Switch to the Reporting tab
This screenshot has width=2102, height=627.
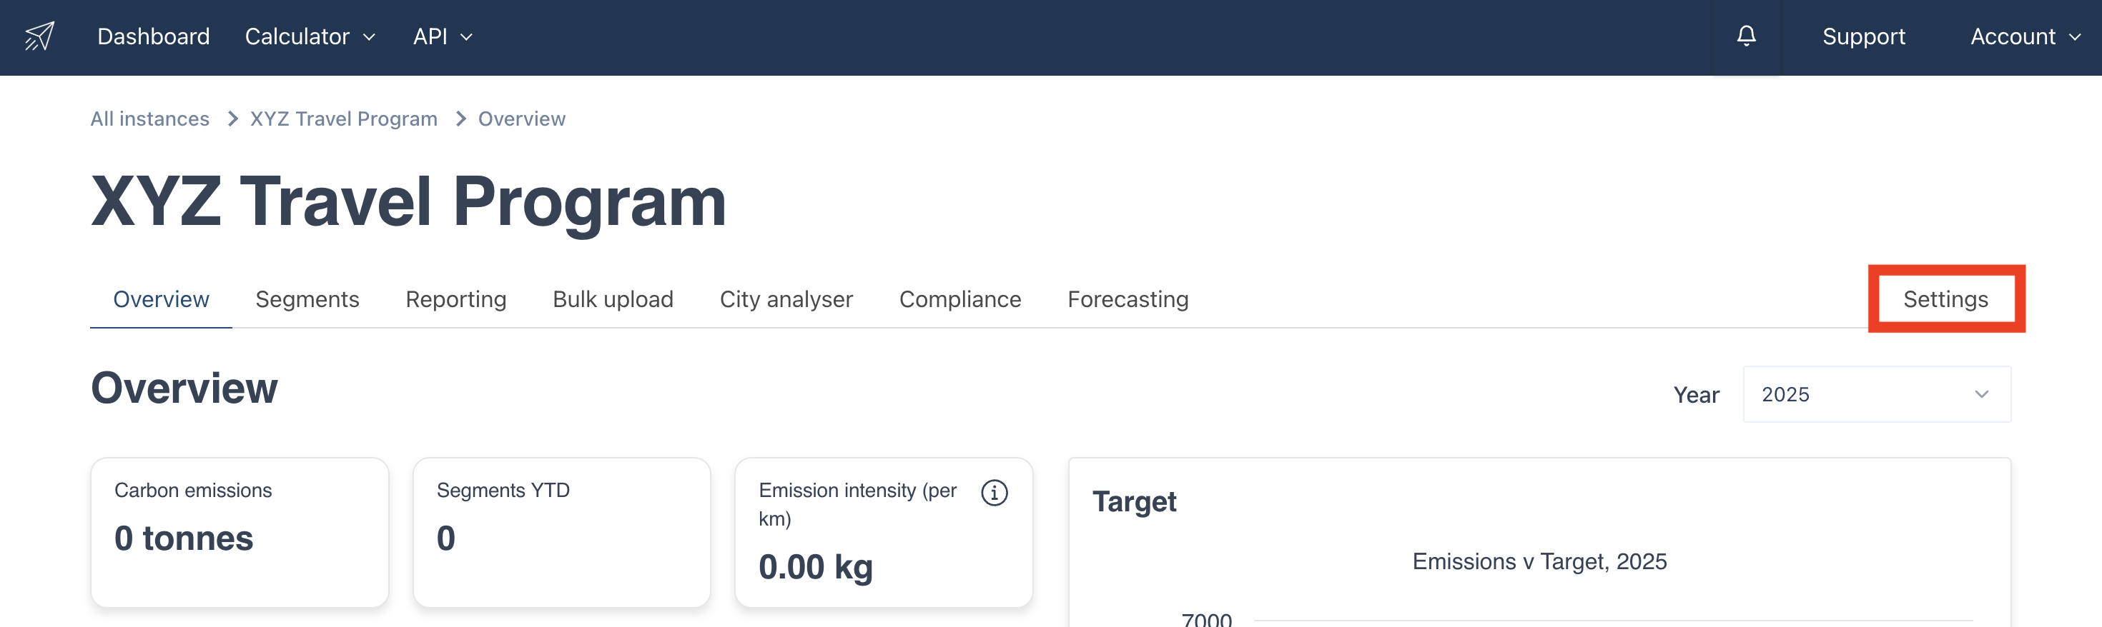click(x=455, y=299)
